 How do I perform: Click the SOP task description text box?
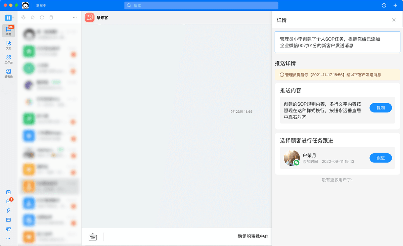(337, 42)
